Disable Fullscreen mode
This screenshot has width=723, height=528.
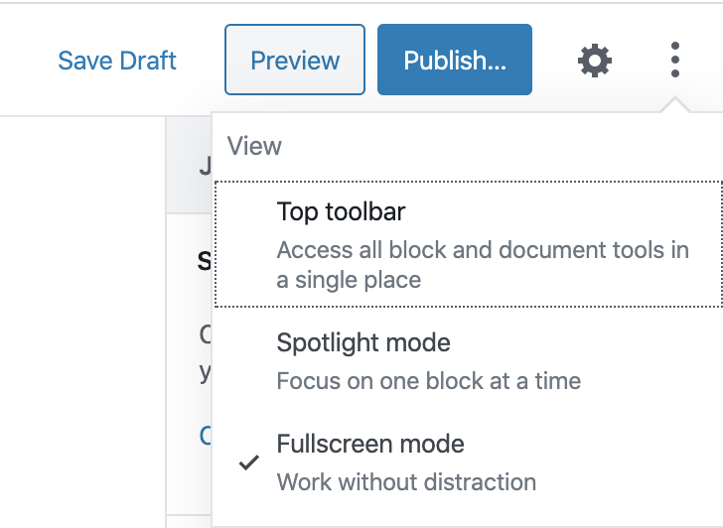tap(369, 444)
